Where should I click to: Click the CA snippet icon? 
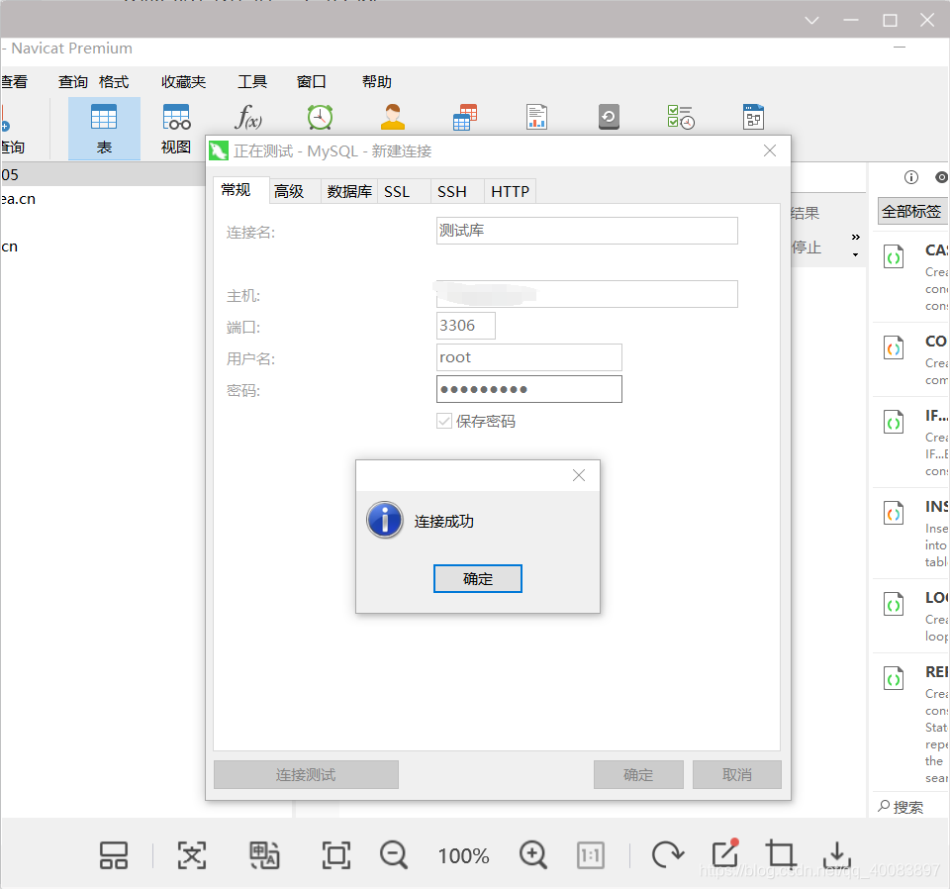click(894, 257)
